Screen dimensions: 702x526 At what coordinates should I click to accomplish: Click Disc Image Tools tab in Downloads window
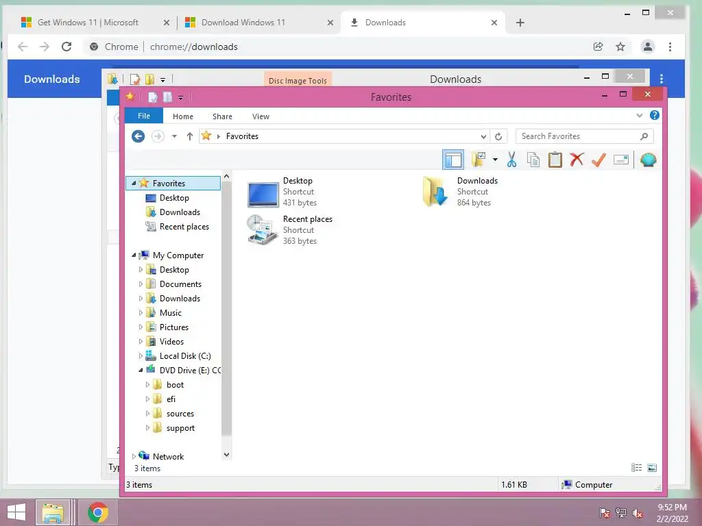[x=298, y=81]
